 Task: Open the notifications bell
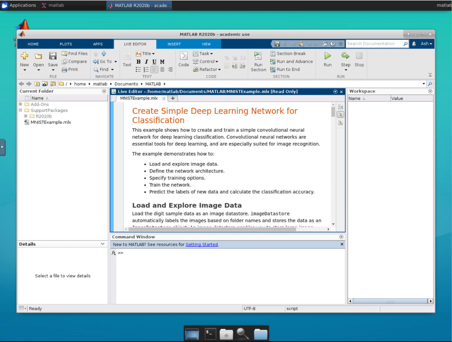(x=414, y=44)
